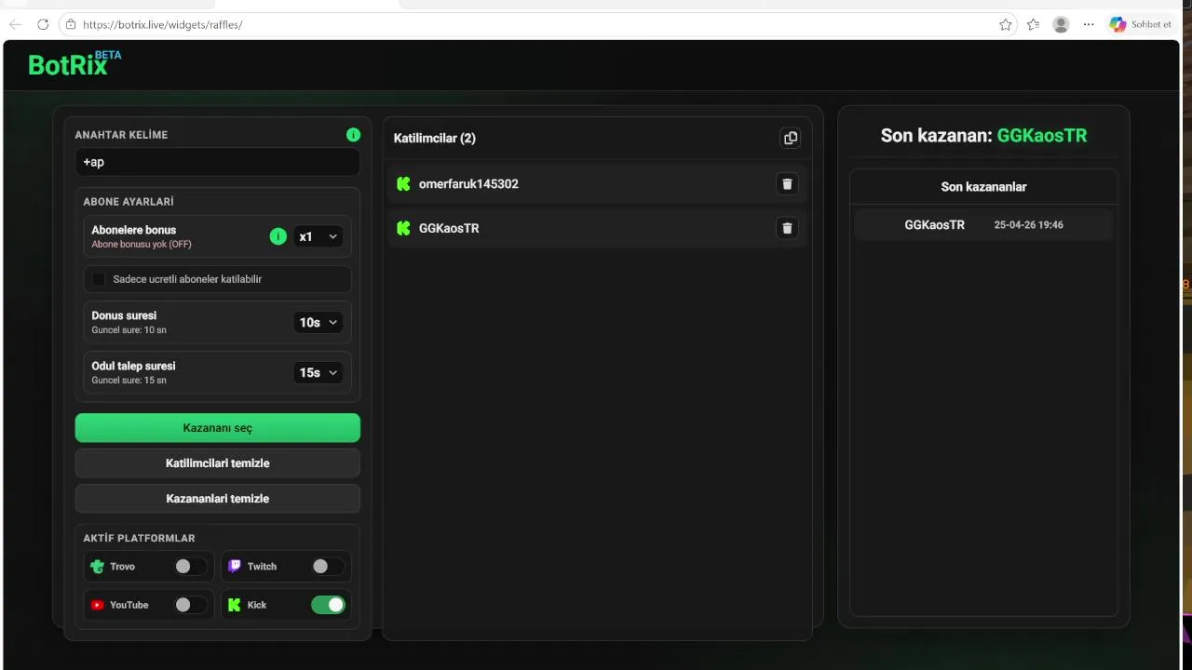Remove GGKaosTR from participants
Image resolution: width=1192 pixels, height=670 pixels.
click(x=787, y=228)
